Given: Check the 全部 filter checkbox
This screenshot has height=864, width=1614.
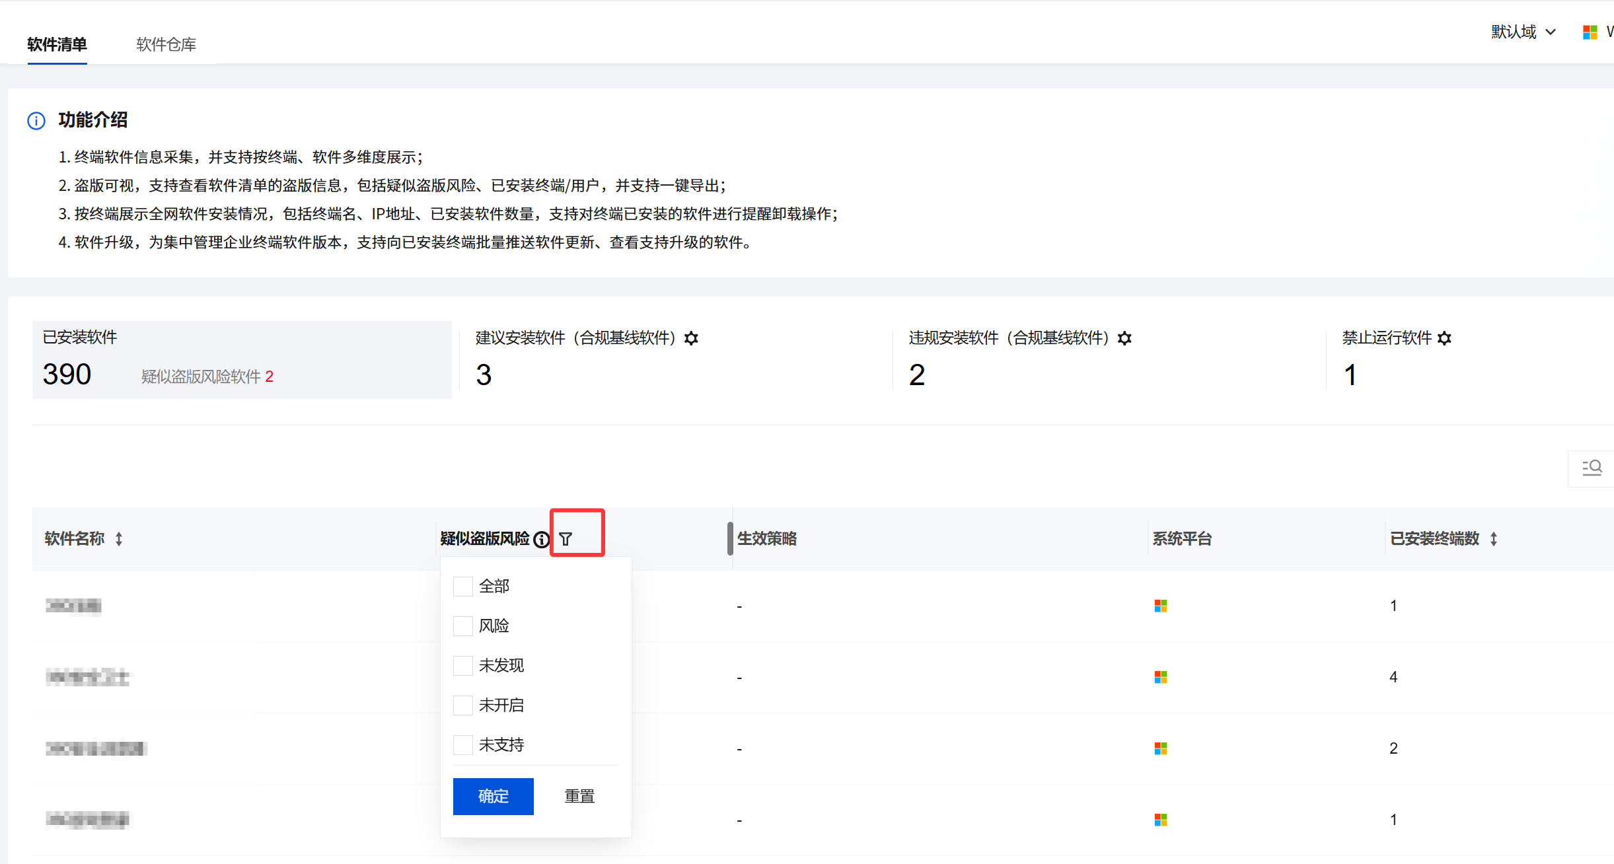Looking at the screenshot, I should point(463,587).
